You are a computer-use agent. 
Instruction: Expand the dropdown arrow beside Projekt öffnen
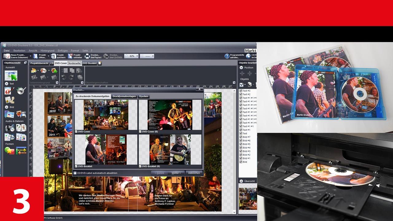click(48, 56)
